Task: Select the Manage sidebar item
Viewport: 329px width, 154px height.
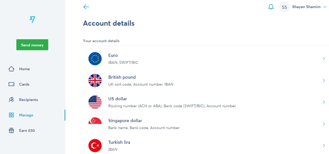Action: [x=26, y=115]
